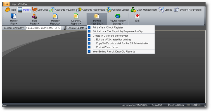Select the Job Cost brick wall icon
Viewport: 211px width, 112px height.
click(x=35, y=10)
